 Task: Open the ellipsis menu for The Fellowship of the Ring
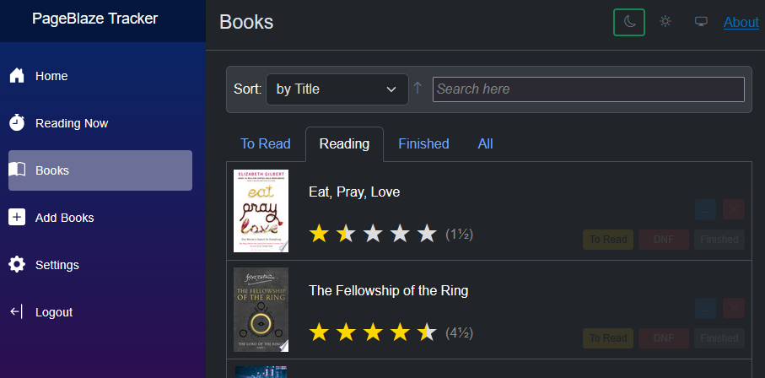[706, 309]
